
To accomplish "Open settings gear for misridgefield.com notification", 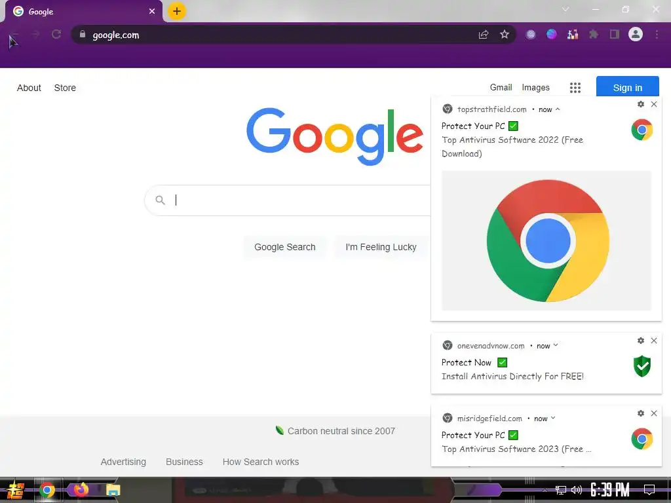I will [641, 413].
